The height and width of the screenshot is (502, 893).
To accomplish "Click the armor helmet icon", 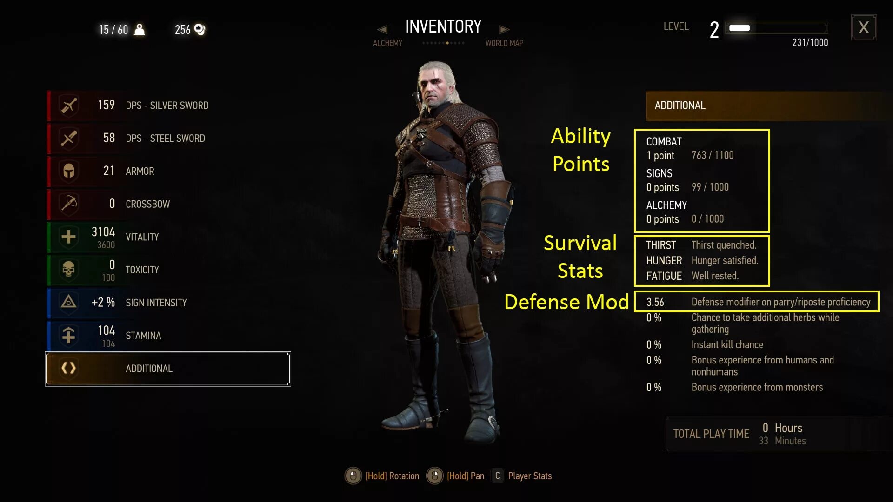I will coord(69,171).
